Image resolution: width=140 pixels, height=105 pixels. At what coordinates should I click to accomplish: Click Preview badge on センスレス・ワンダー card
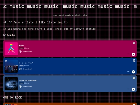click(x=21, y=66)
